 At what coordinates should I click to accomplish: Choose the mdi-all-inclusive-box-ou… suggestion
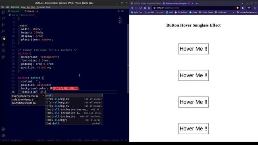pos(74,110)
